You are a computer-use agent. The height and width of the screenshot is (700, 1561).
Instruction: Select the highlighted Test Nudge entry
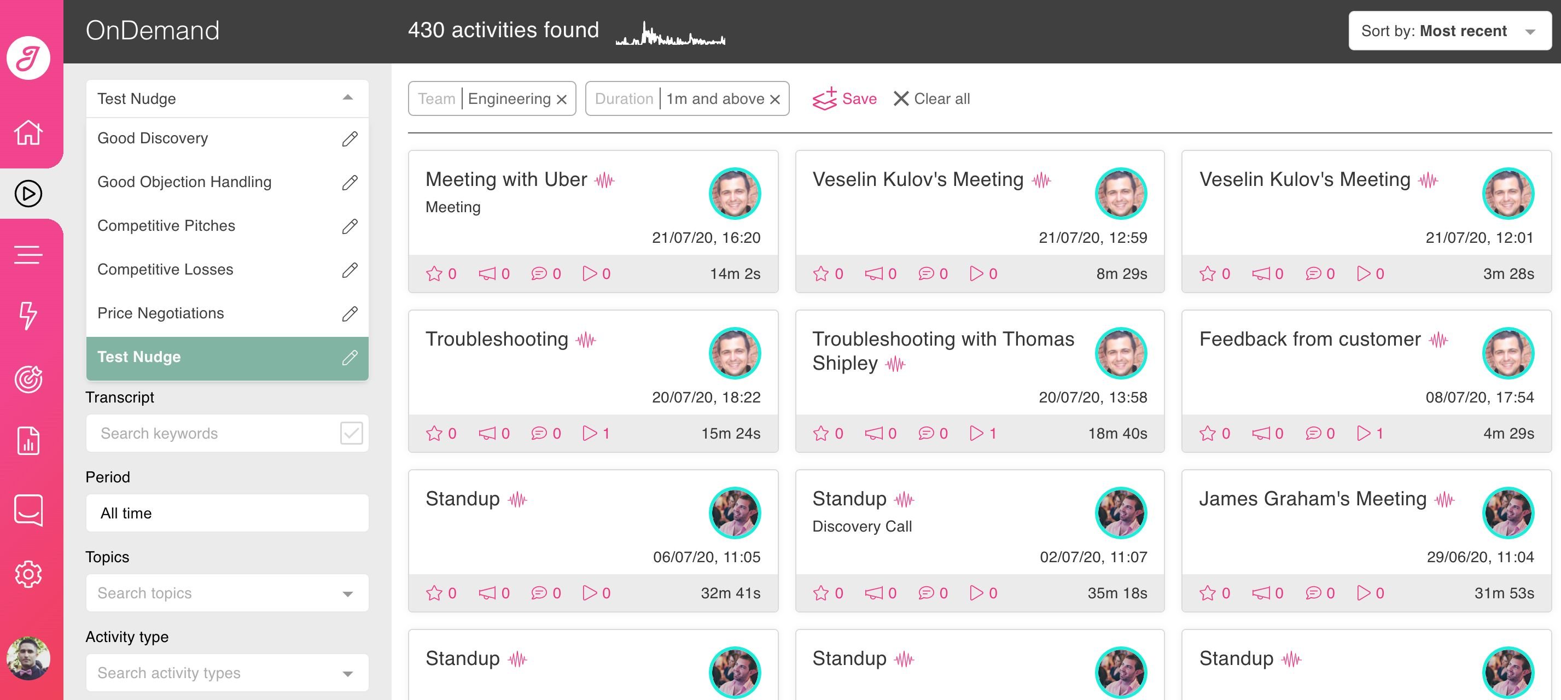point(227,358)
